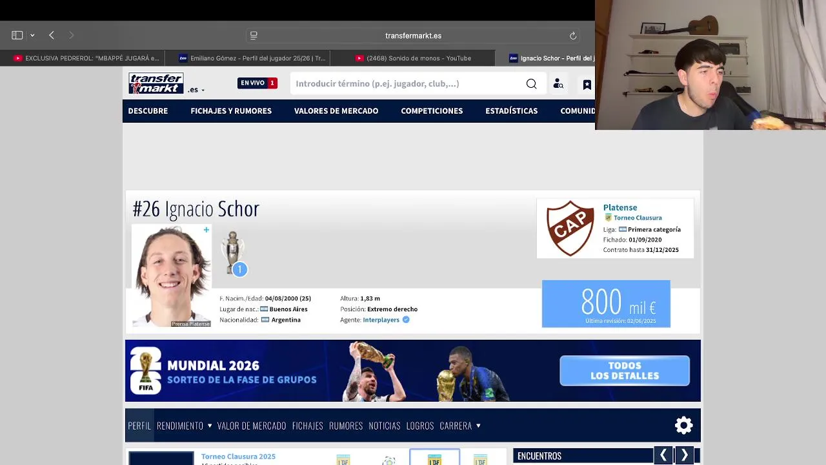Click TODOS LOS DETALLES banner button
The width and height of the screenshot is (826, 465).
tap(625, 371)
